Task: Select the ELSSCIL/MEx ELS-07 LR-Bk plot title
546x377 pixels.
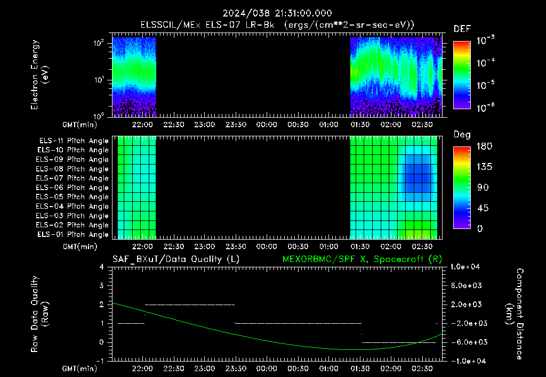Action: click(277, 25)
